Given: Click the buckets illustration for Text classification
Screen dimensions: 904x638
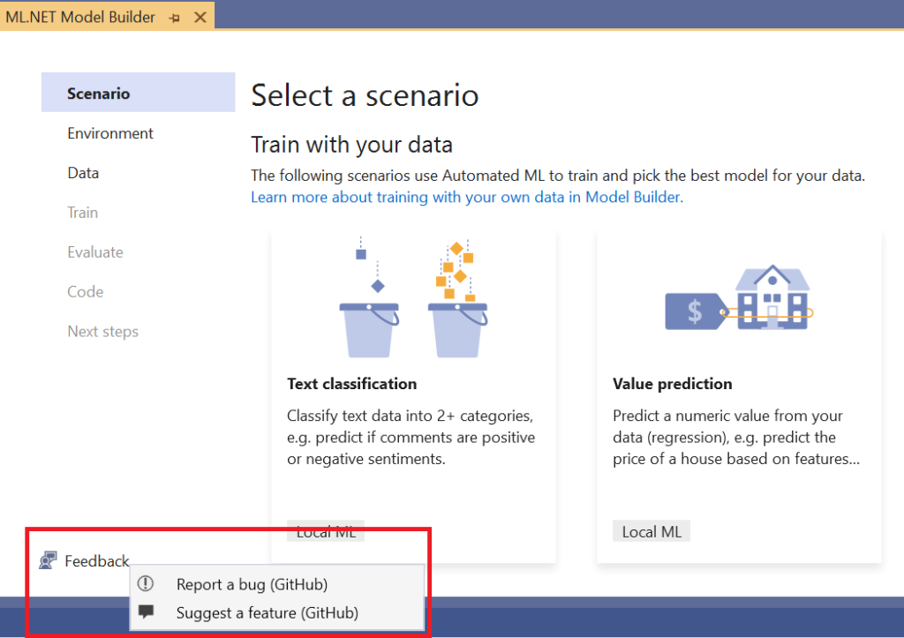Looking at the screenshot, I should tap(413, 296).
